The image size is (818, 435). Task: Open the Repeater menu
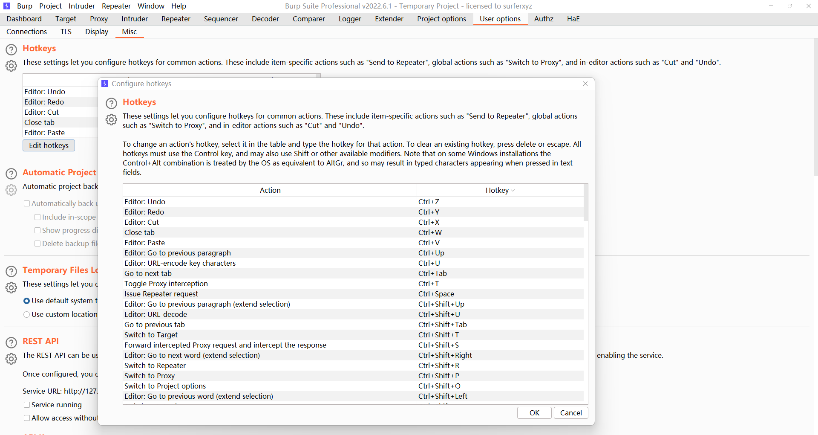[116, 6]
